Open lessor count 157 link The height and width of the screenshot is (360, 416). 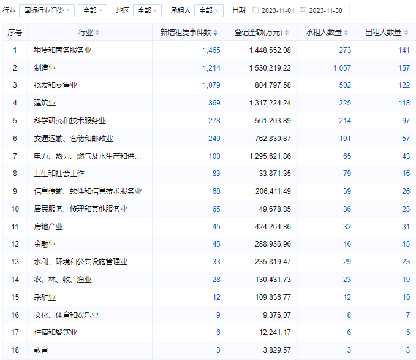point(404,68)
